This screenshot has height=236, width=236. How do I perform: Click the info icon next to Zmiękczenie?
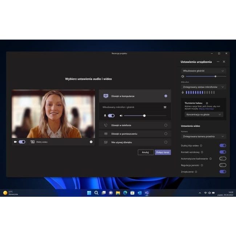coord(196,172)
